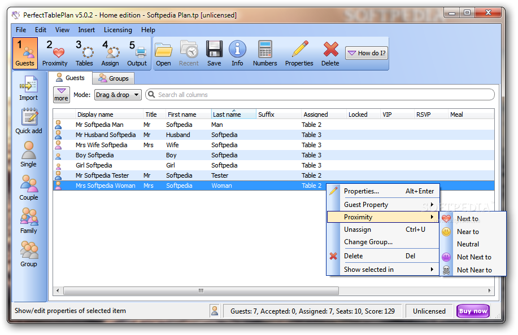Select the Mr Softpedia Tester row
518x335 pixels.
(273, 175)
